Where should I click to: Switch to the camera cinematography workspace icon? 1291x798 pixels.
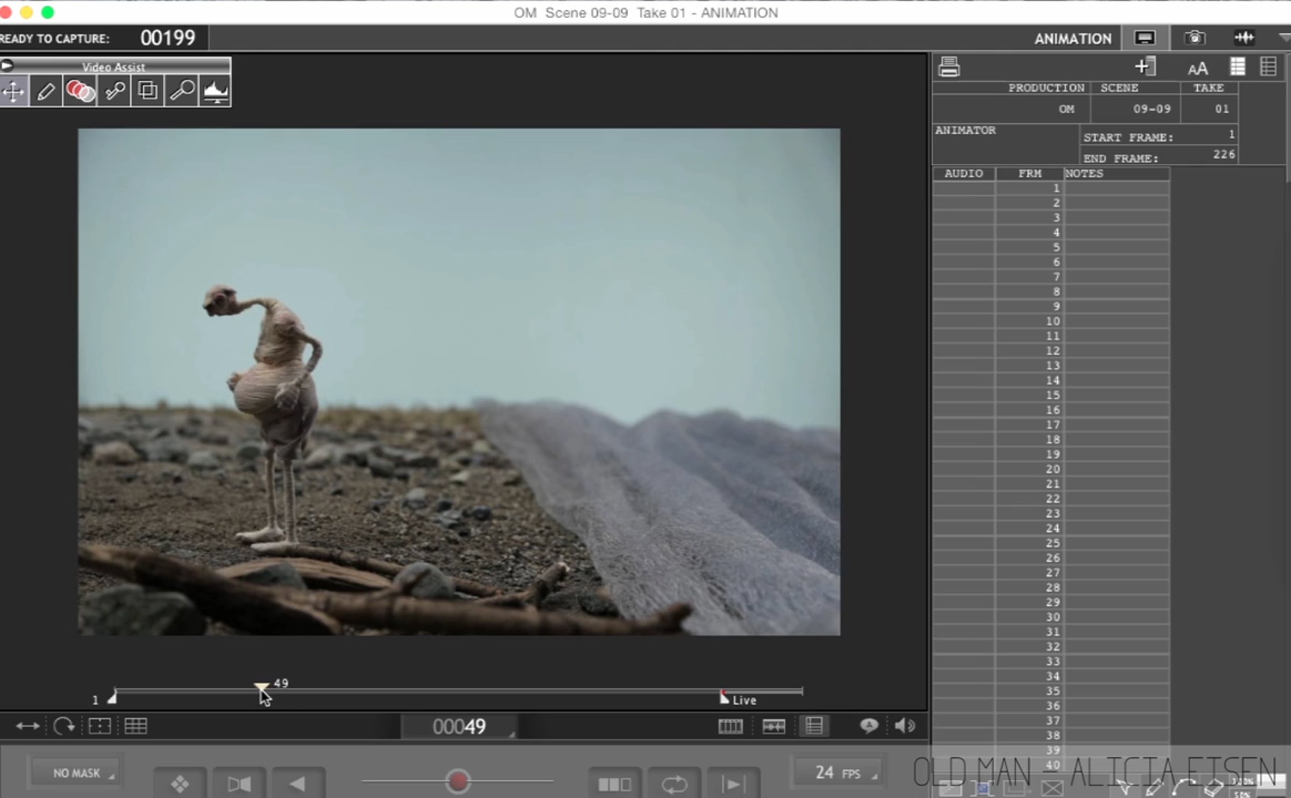tap(1194, 38)
